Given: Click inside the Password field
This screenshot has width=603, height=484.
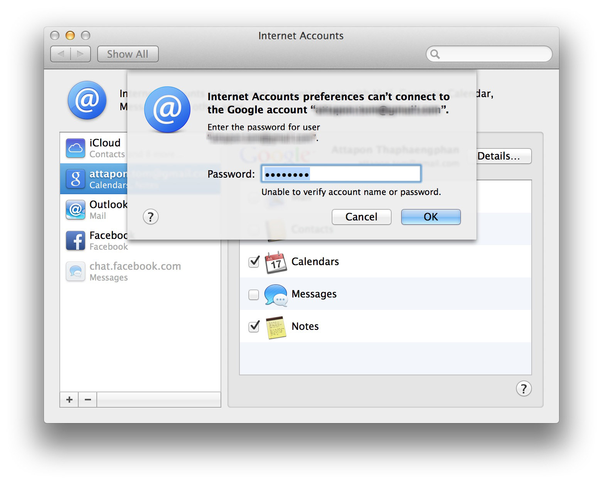Looking at the screenshot, I should [x=341, y=174].
